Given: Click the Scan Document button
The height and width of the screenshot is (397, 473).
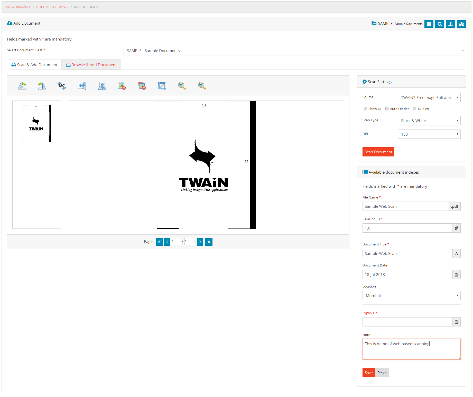Looking at the screenshot, I should tap(378, 152).
